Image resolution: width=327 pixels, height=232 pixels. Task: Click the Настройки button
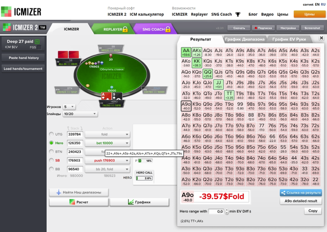(x=288, y=28)
